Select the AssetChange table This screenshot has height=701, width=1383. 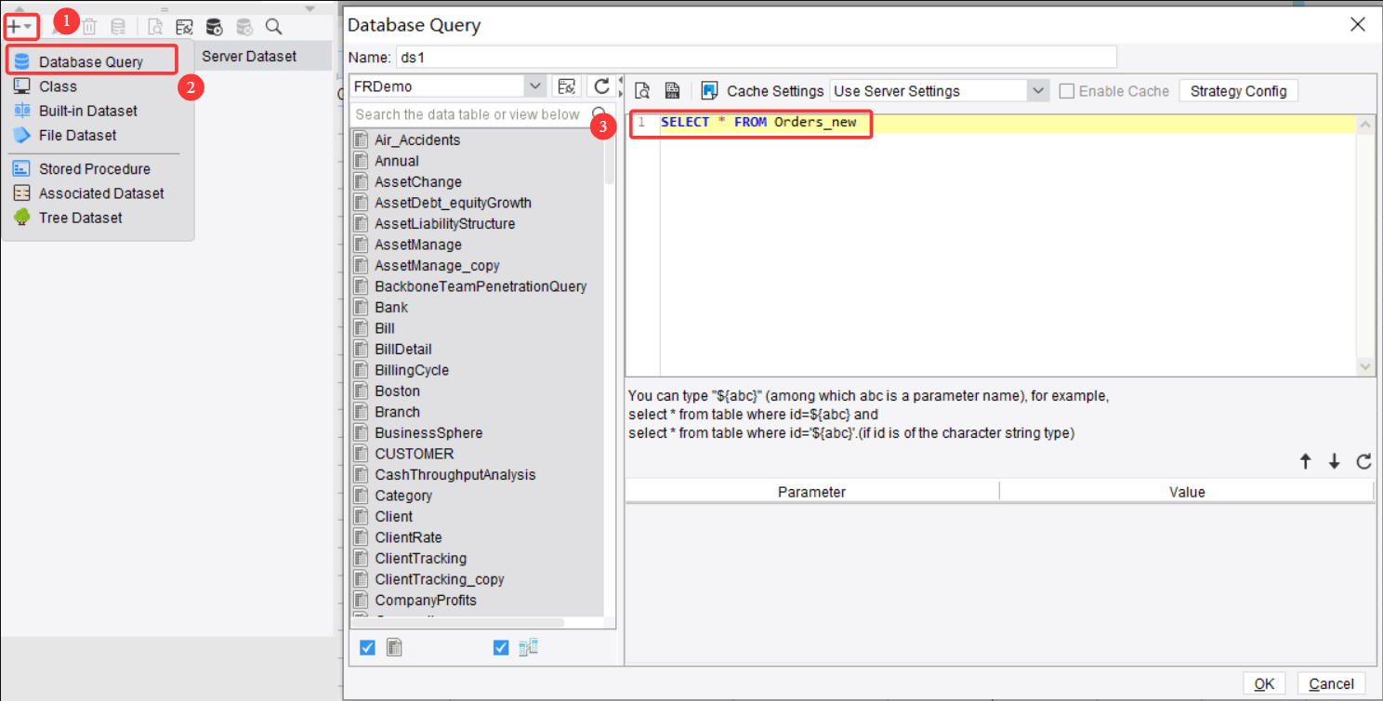click(x=418, y=182)
